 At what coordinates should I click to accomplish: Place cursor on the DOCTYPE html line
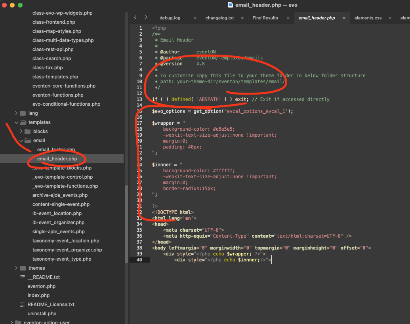point(173,212)
